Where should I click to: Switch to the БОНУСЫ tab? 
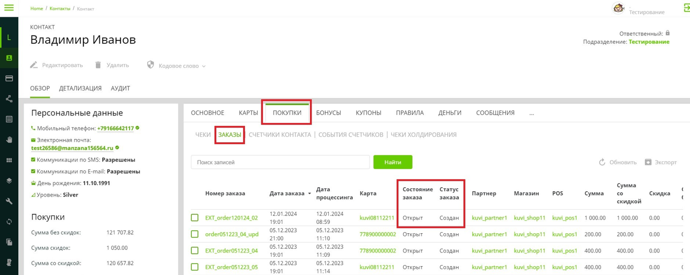[328, 113]
